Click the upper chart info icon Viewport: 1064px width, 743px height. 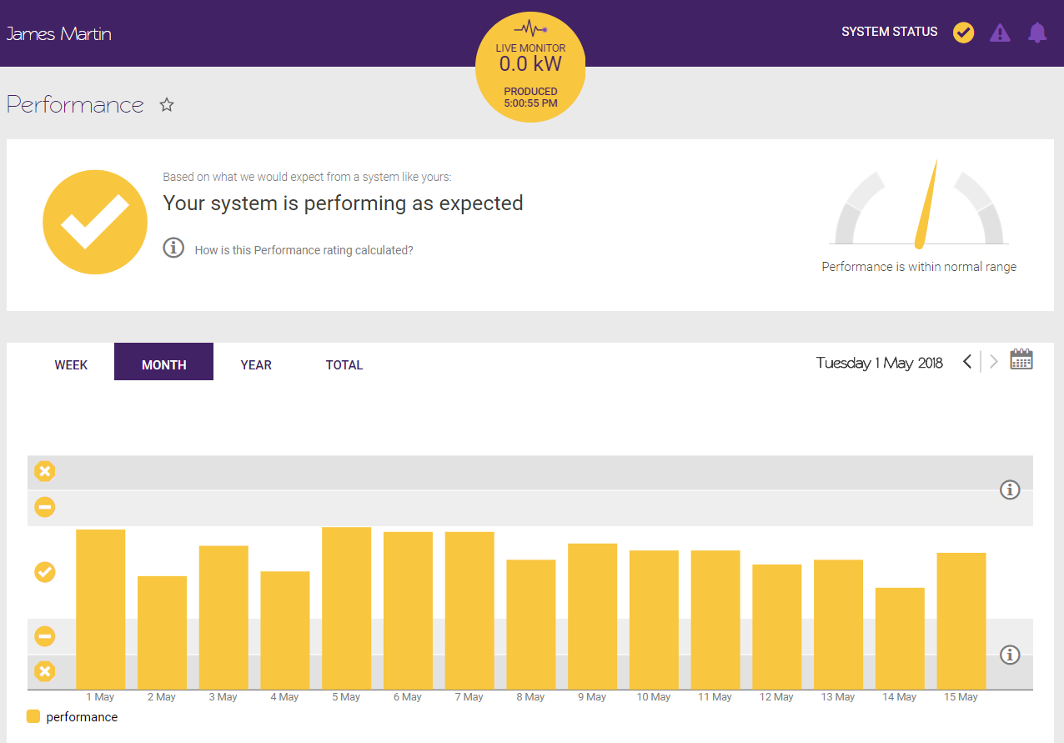(1010, 489)
